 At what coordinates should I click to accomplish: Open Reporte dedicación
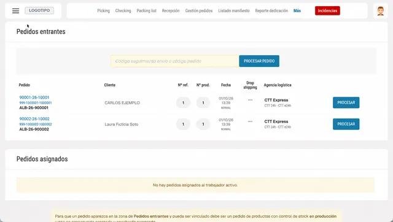271,11
